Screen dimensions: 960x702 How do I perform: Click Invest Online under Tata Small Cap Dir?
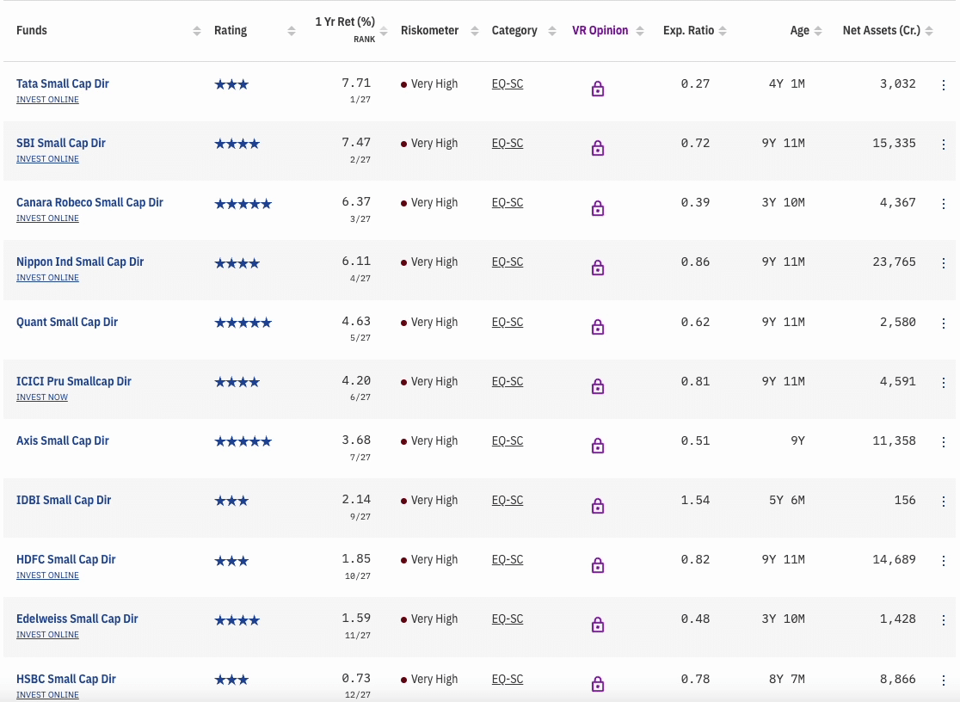click(47, 99)
